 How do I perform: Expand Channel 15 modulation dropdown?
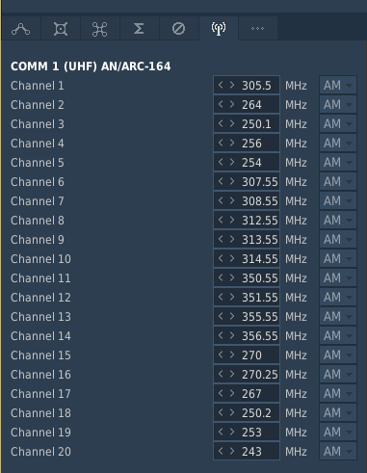(338, 355)
